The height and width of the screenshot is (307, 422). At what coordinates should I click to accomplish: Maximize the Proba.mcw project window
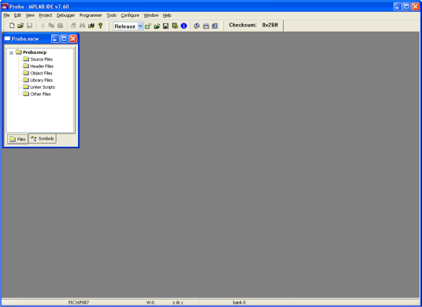(x=64, y=39)
